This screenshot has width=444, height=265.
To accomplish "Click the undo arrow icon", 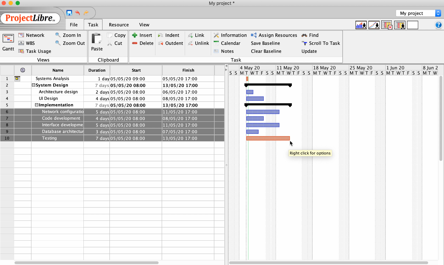I will click(x=78, y=13).
